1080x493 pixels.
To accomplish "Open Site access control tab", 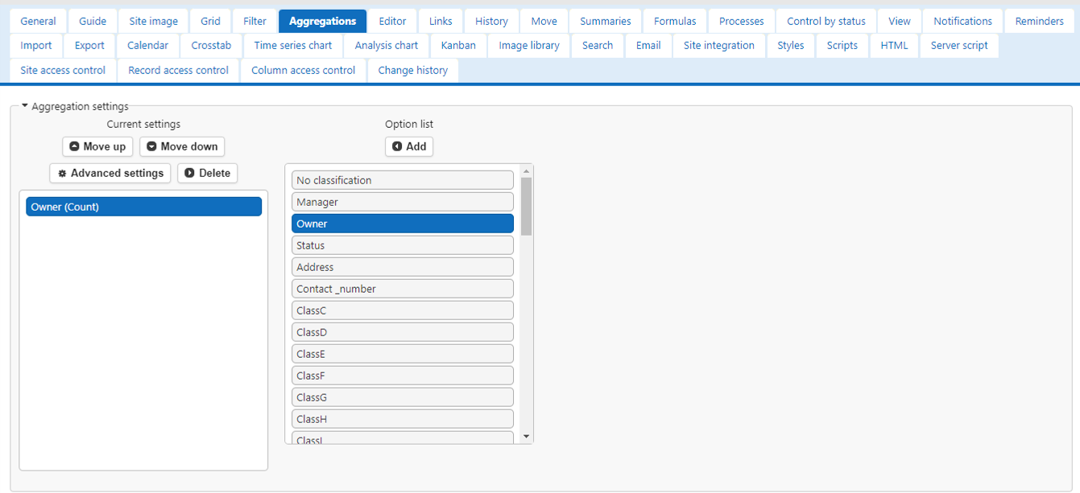I will [63, 70].
